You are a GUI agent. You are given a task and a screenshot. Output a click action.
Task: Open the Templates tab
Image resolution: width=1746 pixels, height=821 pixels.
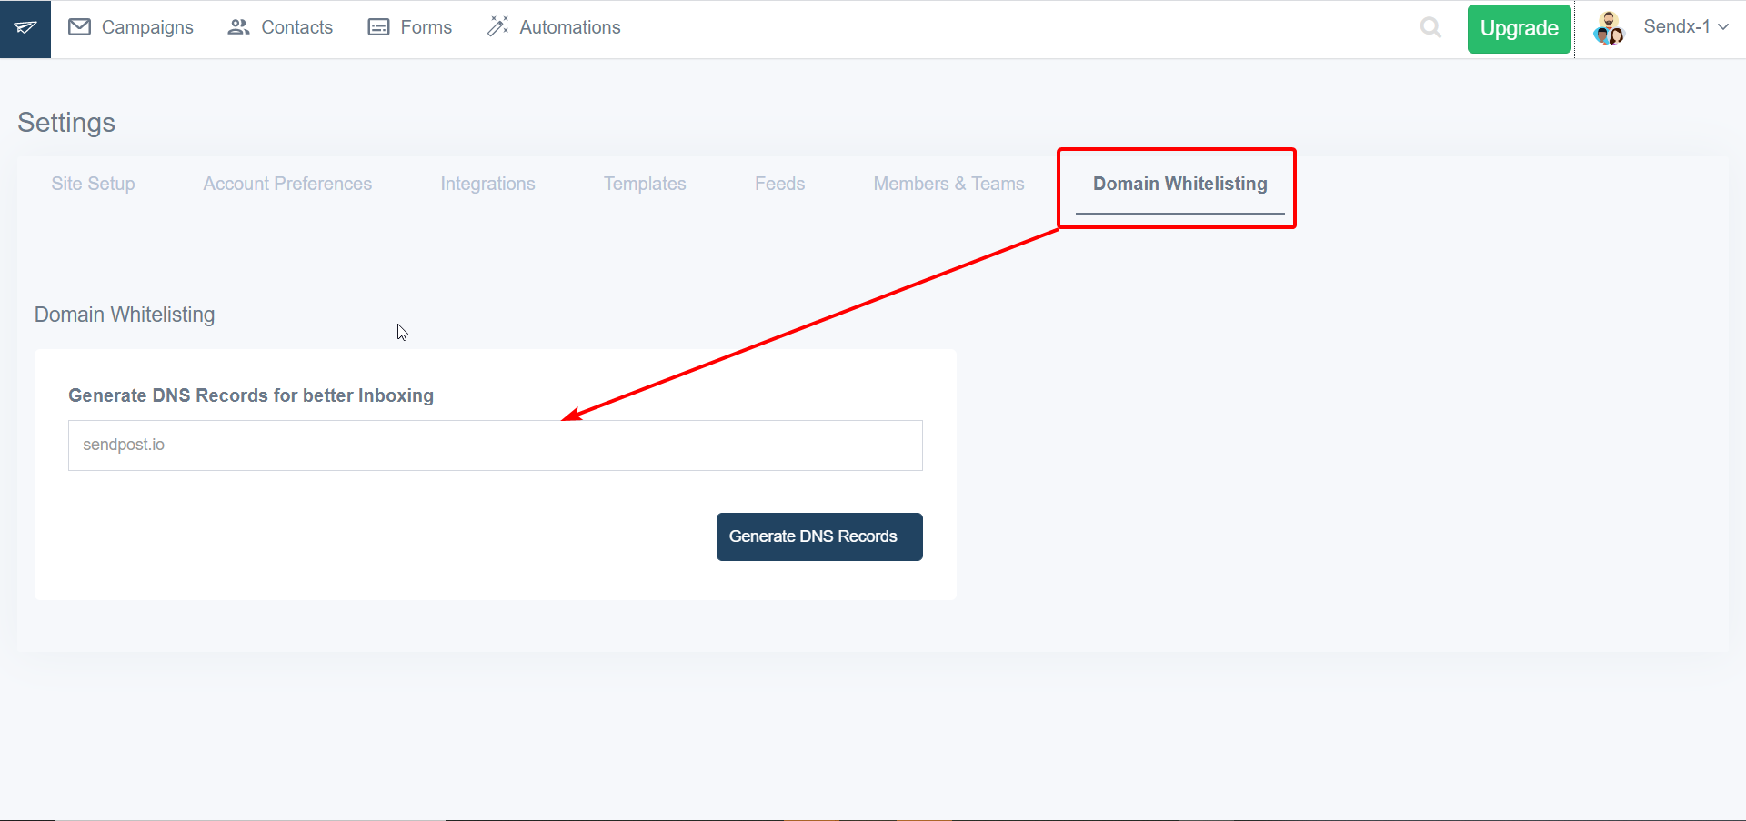click(x=645, y=184)
